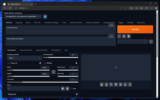160x100 pixels.
Task: Open the Train tab
Action: point(64,22)
